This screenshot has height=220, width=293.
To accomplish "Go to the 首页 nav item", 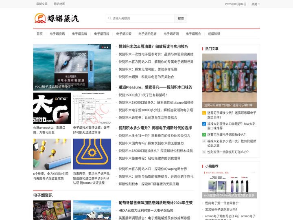I will 39,34.
